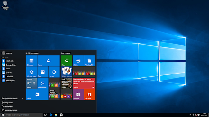This screenshot has width=209, height=117.
Task: Open the Madrid weather tile
Action: [x=32, y=83]
